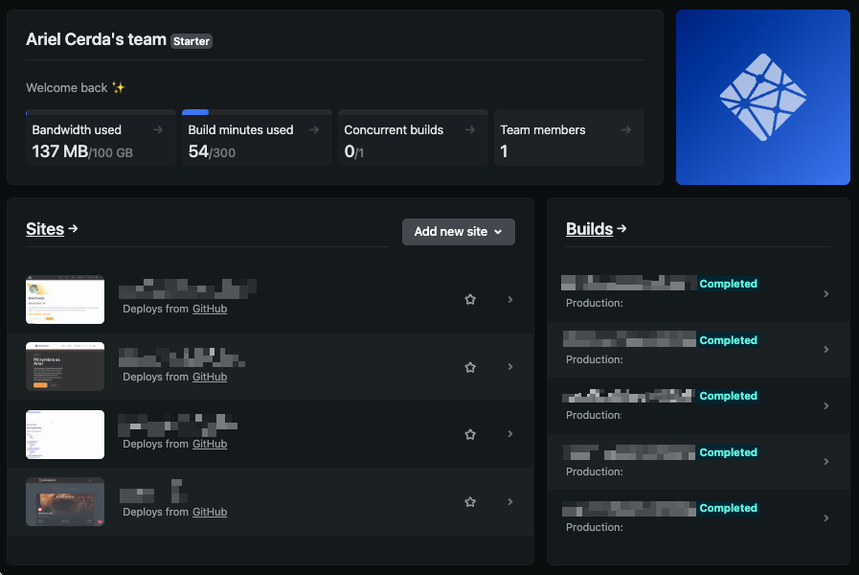Click the 54/300 build minutes value
The image size is (859, 575).
coord(212,151)
